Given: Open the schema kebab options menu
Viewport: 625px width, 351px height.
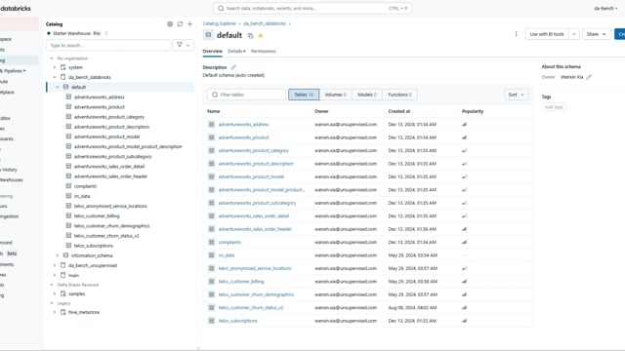Looking at the screenshot, I should pos(516,34).
